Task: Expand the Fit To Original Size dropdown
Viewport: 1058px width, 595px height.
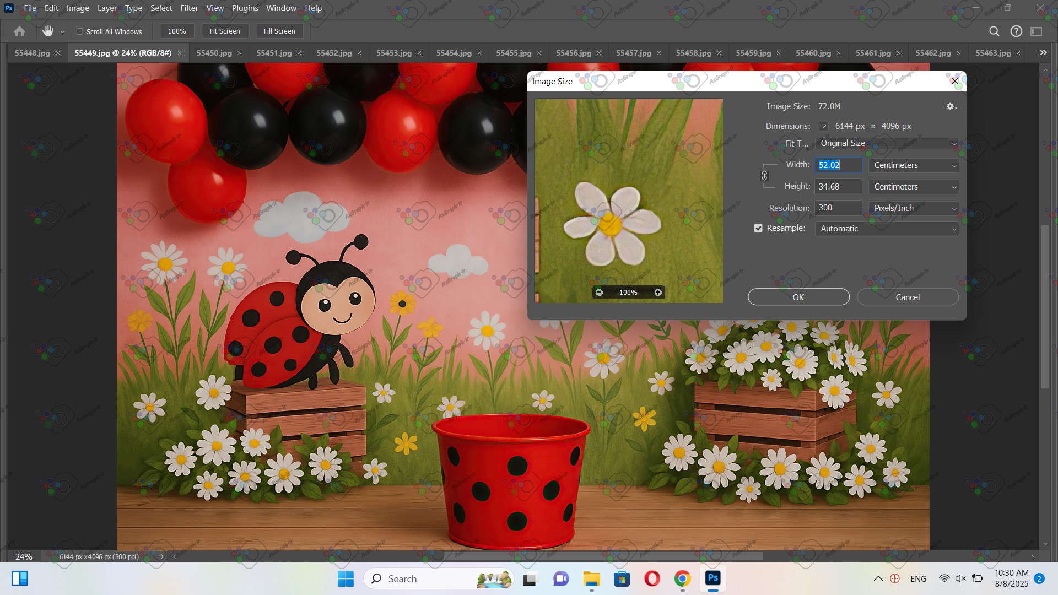Action: 887,143
